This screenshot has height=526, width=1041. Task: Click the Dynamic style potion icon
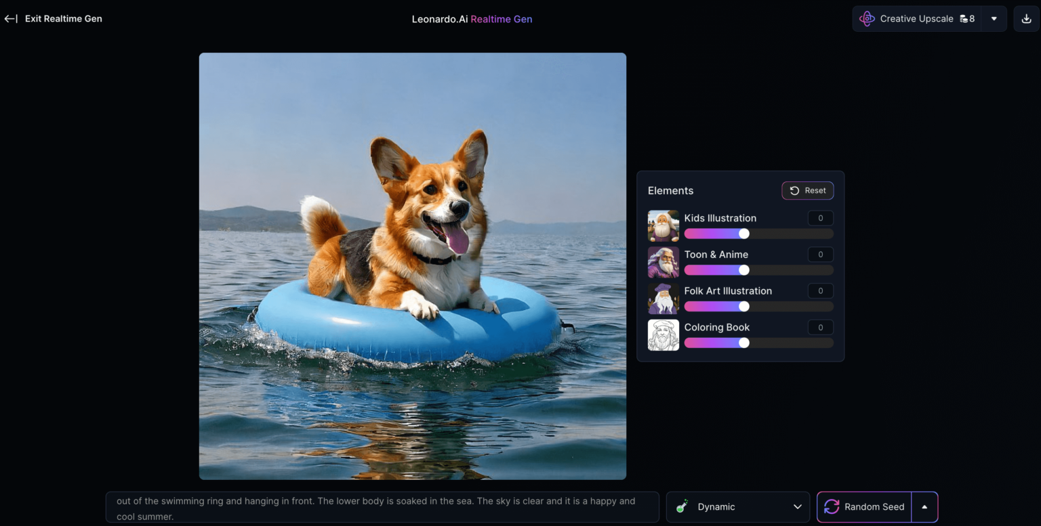point(682,507)
